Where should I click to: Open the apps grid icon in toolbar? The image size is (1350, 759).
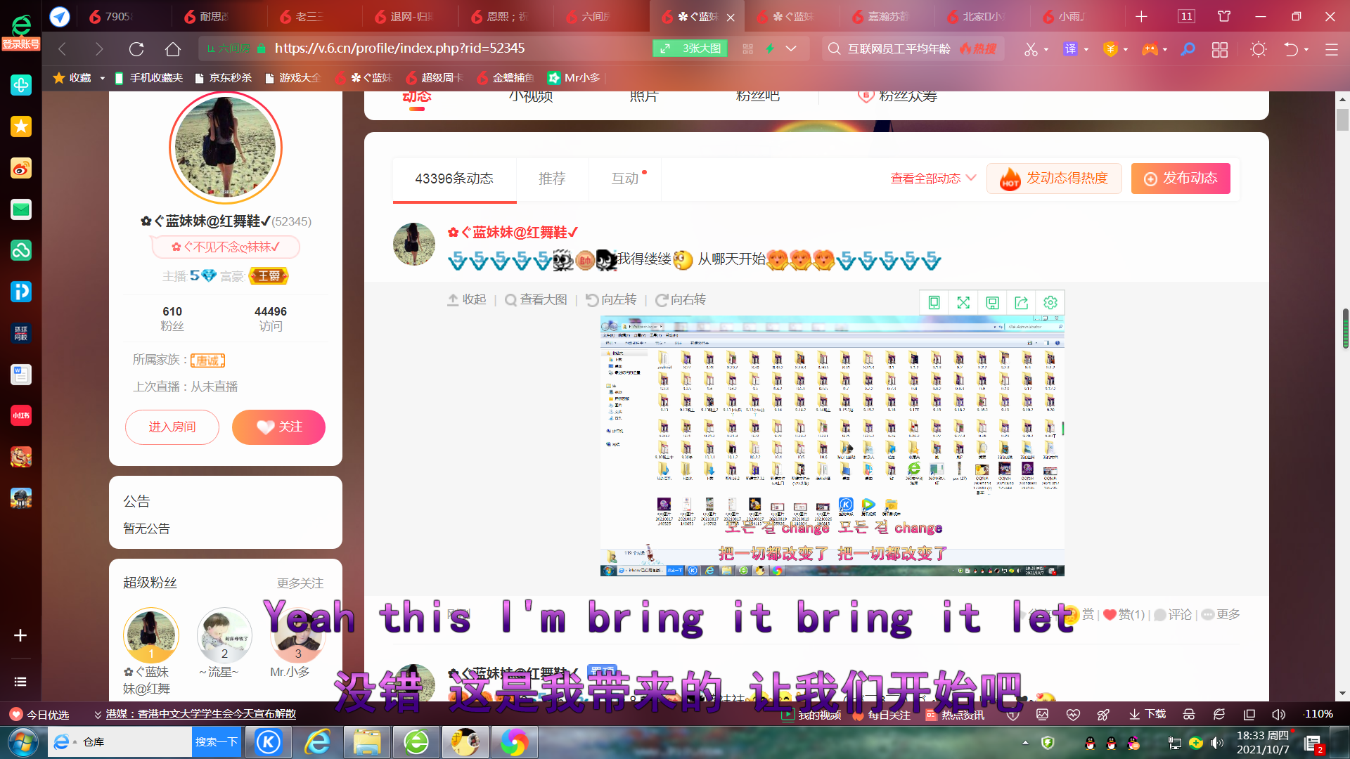[1220, 49]
